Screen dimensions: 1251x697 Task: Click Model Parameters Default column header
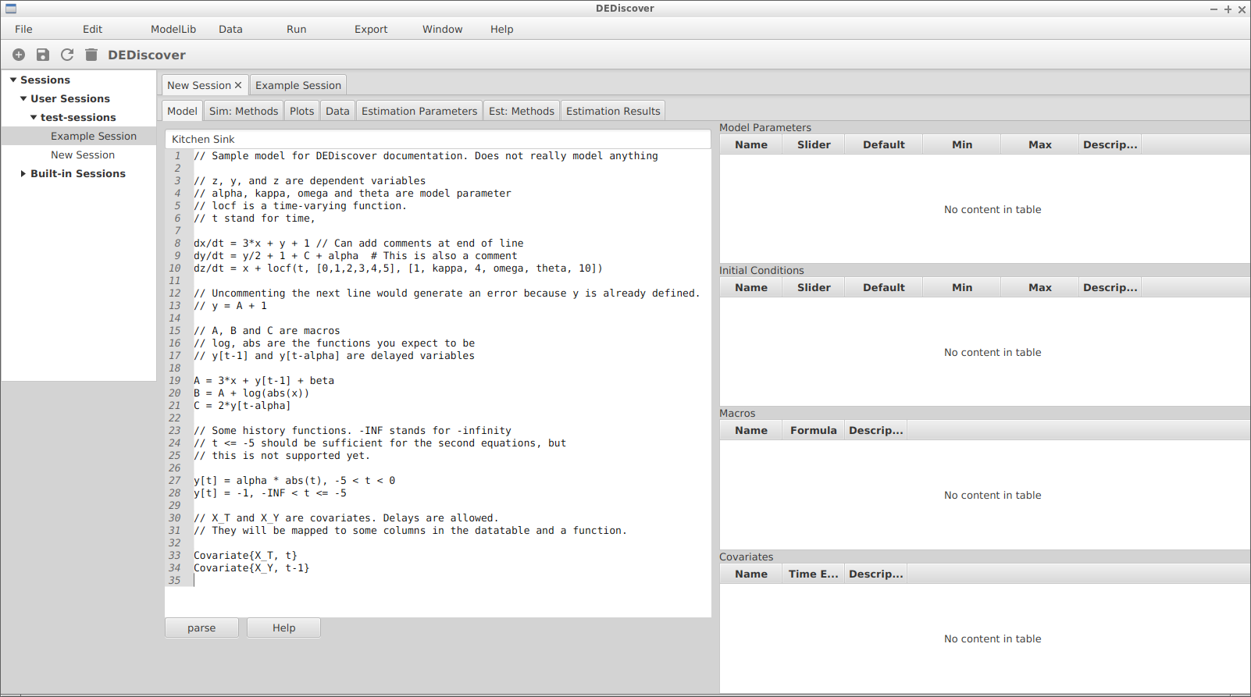pyautogui.click(x=884, y=144)
